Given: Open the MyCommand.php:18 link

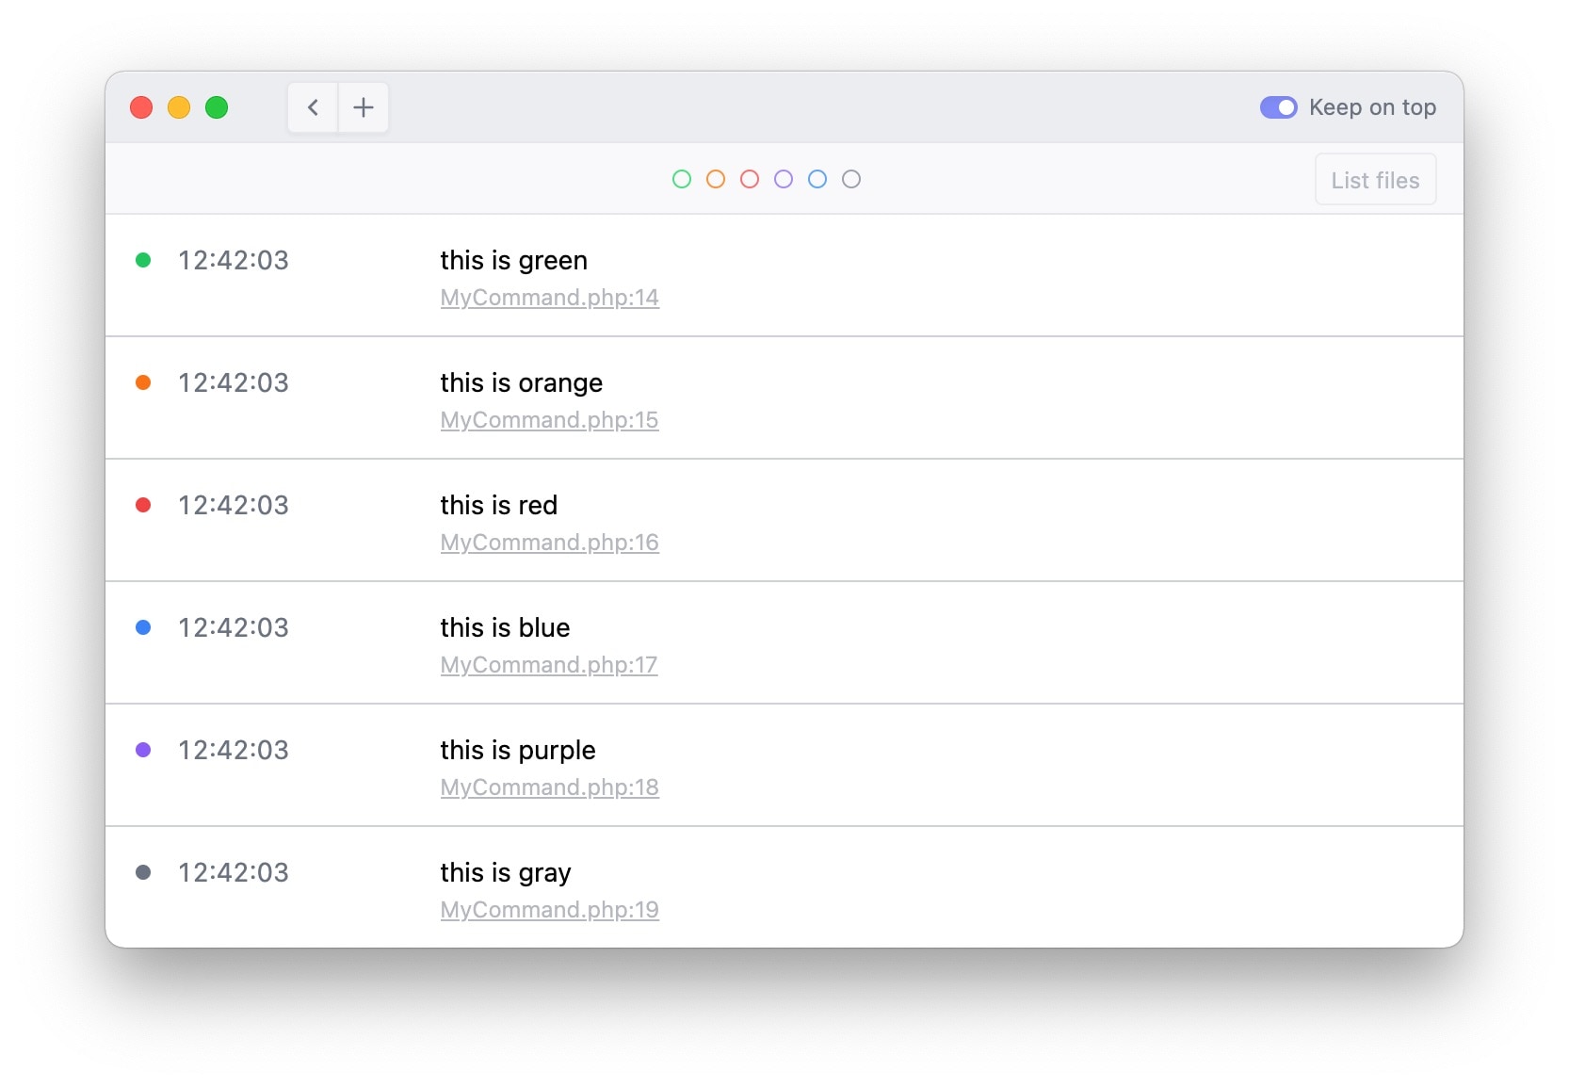Looking at the screenshot, I should point(549,787).
